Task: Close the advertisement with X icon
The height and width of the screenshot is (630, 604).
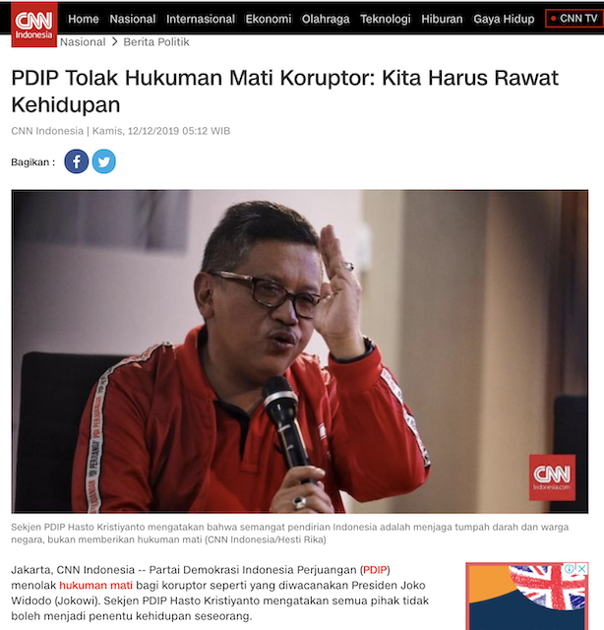Action: [582, 569]
